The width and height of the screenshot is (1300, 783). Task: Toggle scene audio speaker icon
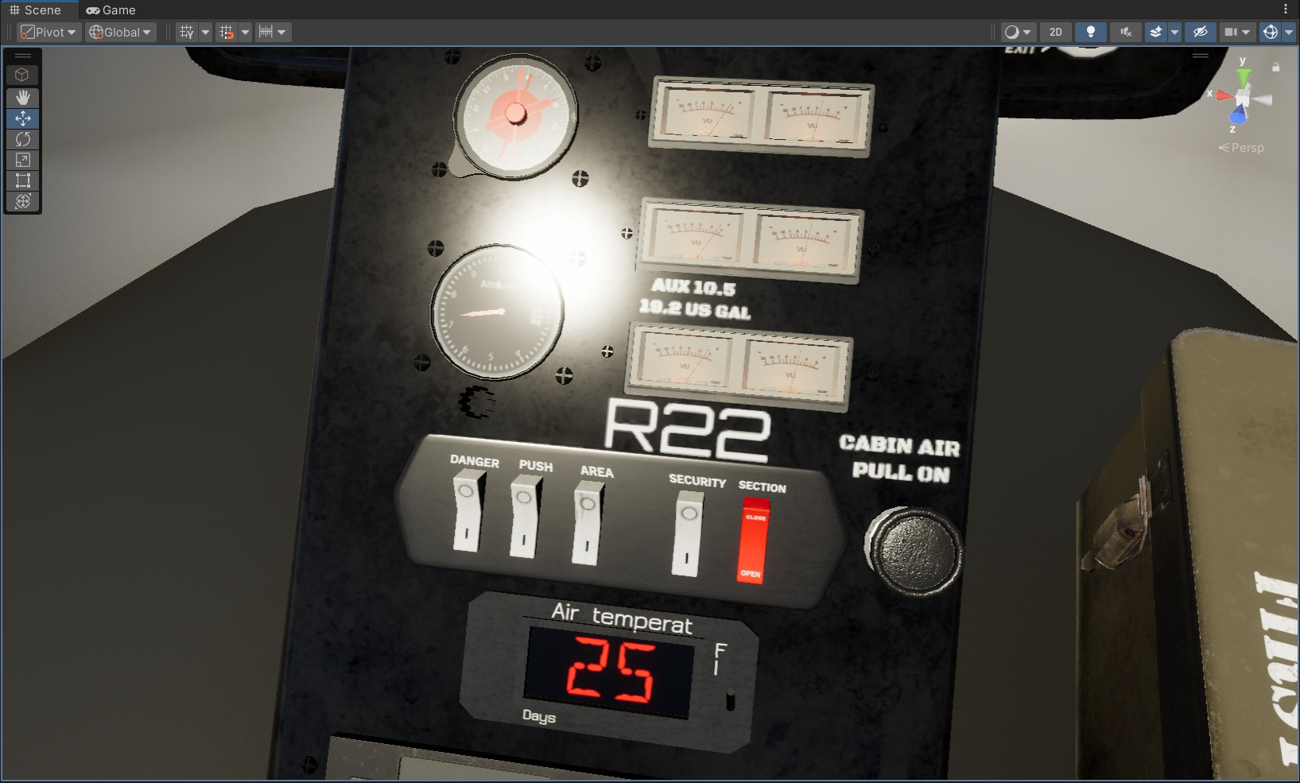pyautogui.click(x=1126, y=32)
